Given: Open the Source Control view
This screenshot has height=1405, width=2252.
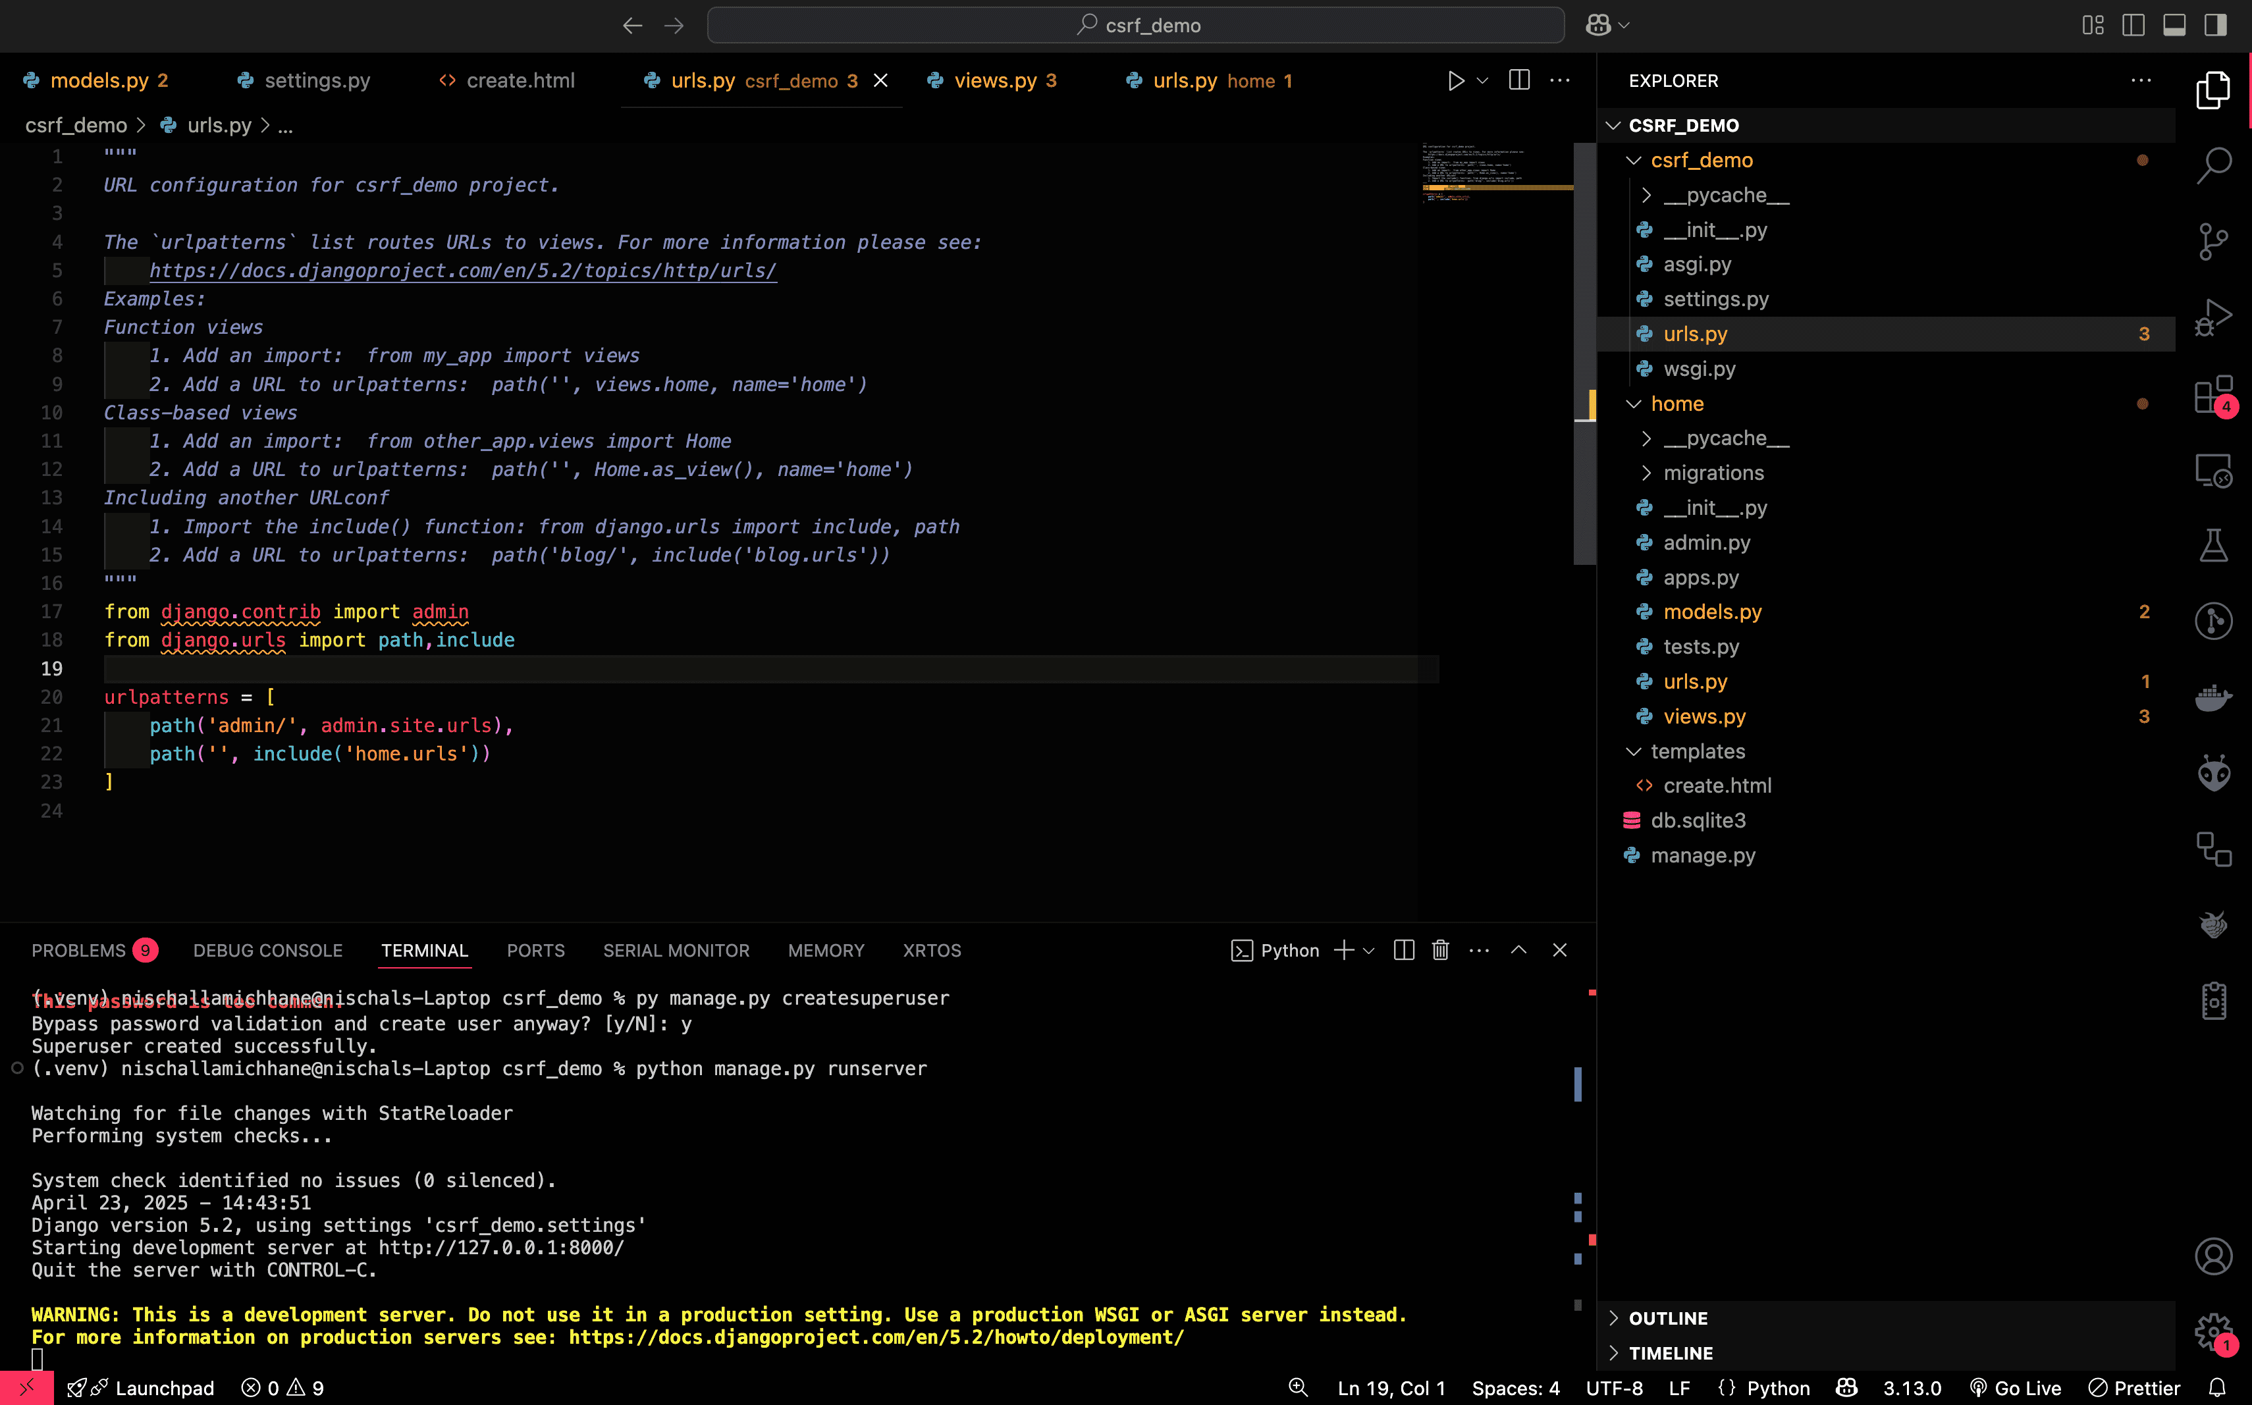Looking at the screenshot, I should pyautogui.click(x=2213, y=241).
